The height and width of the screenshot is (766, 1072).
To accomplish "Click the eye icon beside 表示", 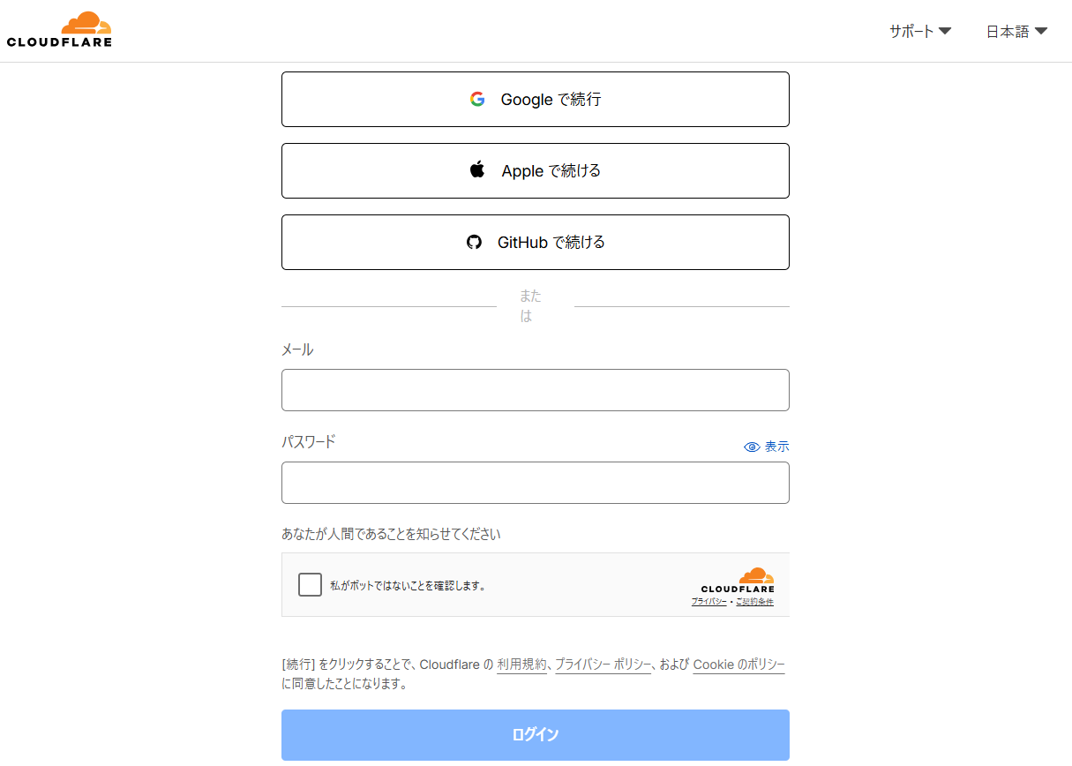I will pos(752,447).
